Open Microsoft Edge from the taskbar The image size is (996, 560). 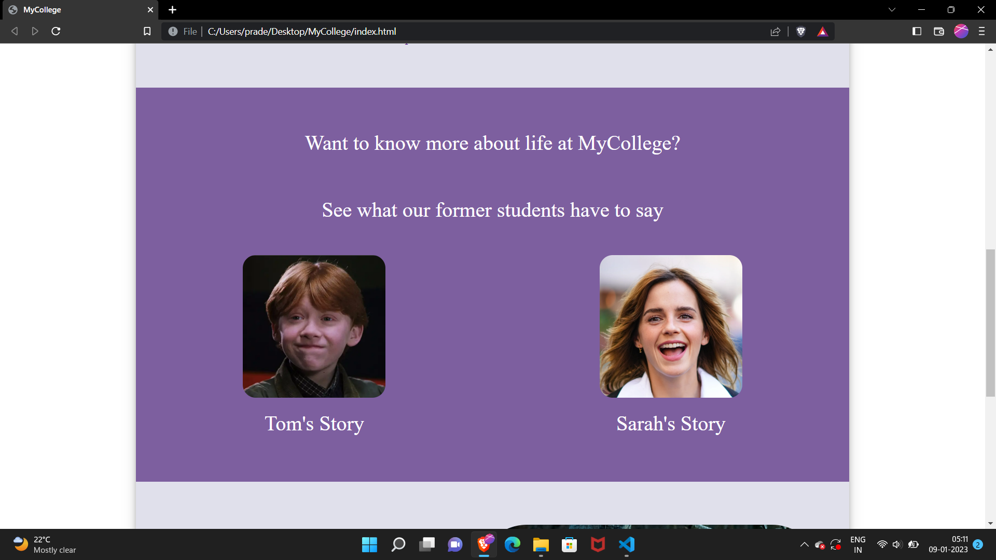tap(513, 544)
